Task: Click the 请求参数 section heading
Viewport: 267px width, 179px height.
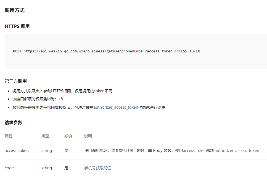Action: point(14,122)
